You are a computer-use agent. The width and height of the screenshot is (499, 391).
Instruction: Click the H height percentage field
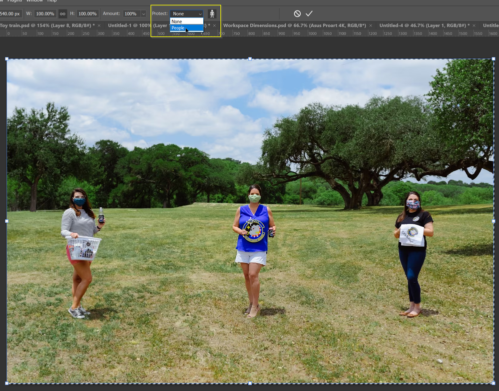point(87,13)
